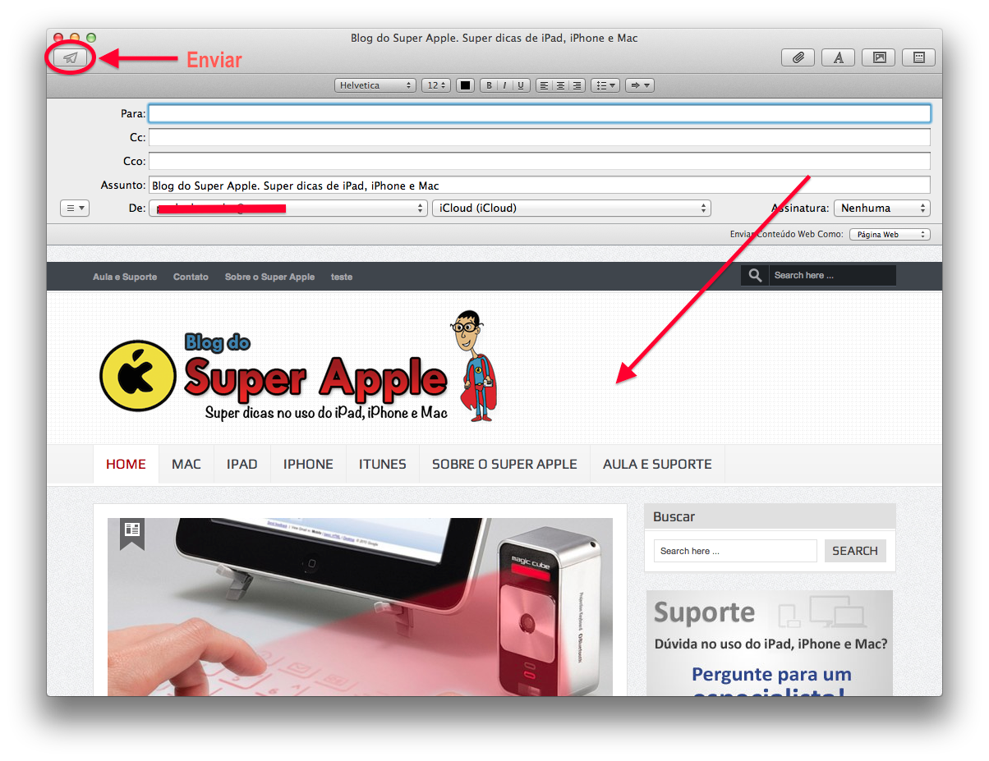Change the font size 12 selector
The image size is (989, 761).
435,85
